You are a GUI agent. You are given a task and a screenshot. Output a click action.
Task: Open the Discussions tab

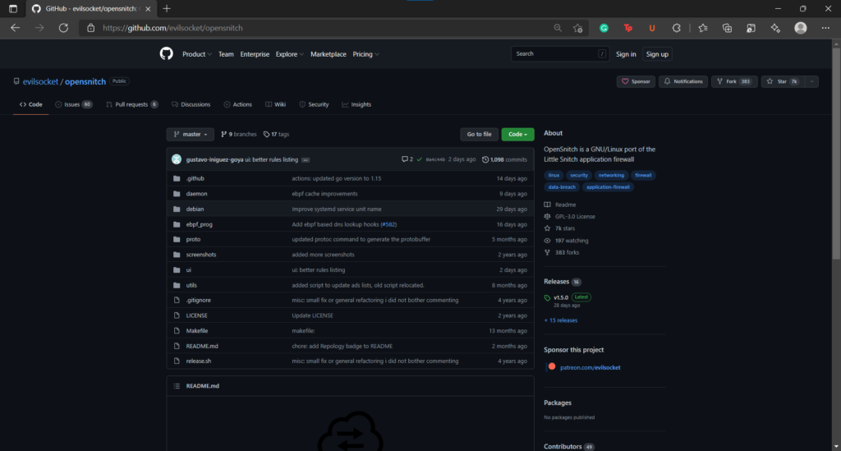pos(191,104)
